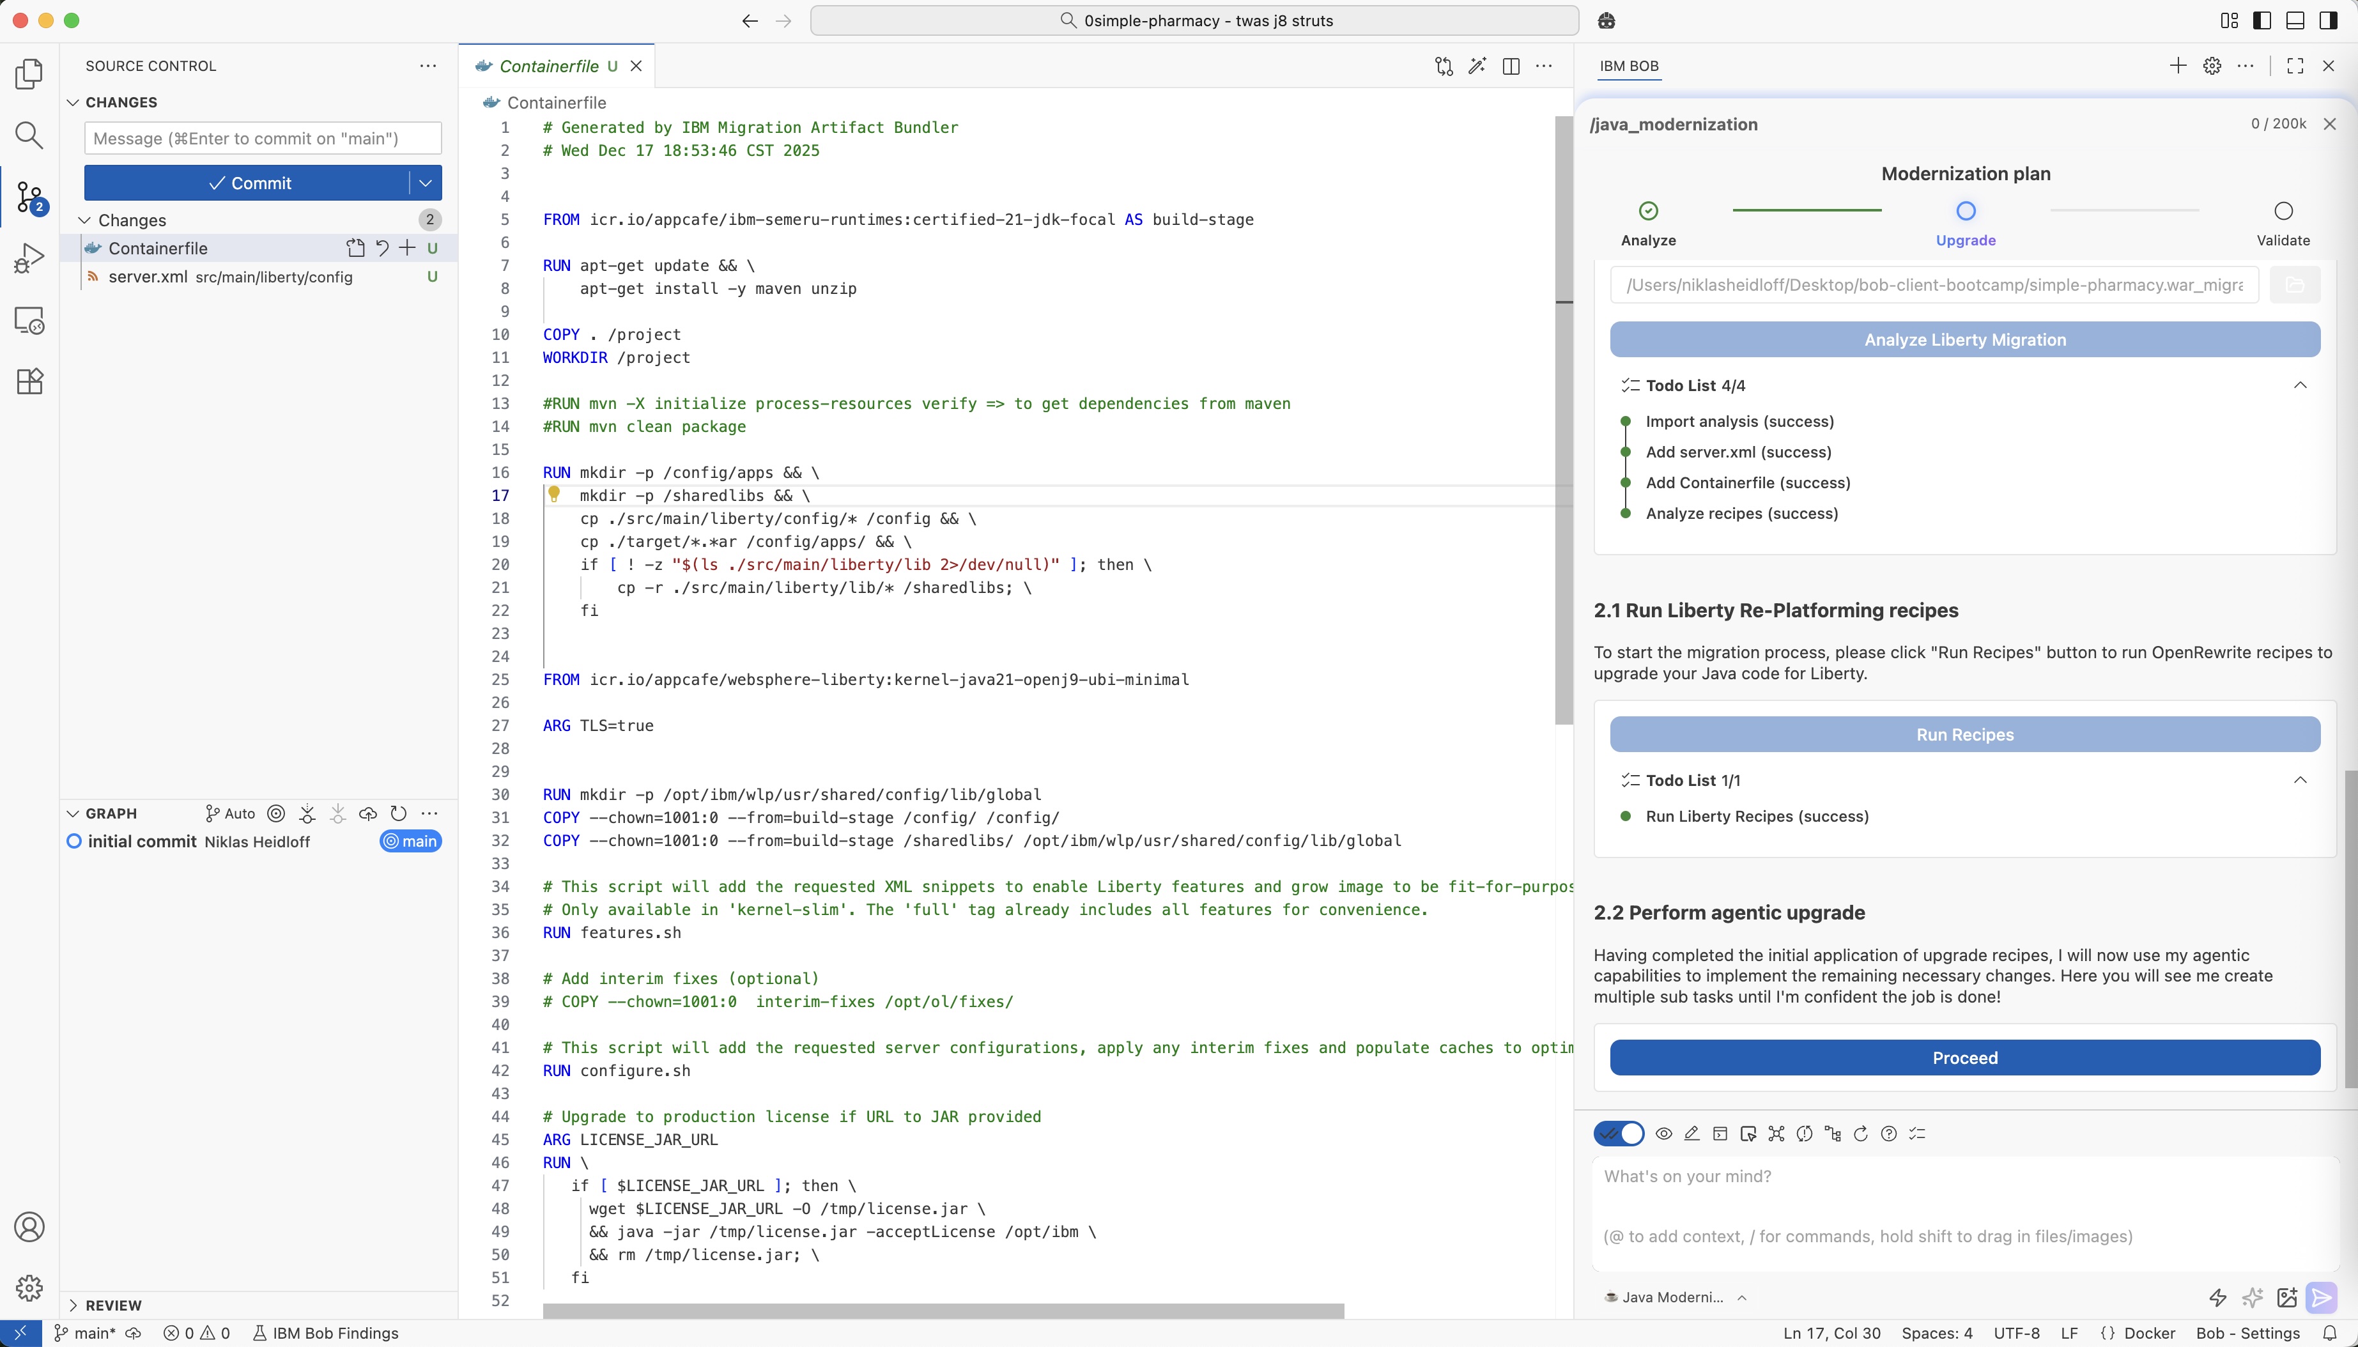2358x1347 pixels.
Task: Open the Commit button dropdown arrow
Action: [426, 183]
